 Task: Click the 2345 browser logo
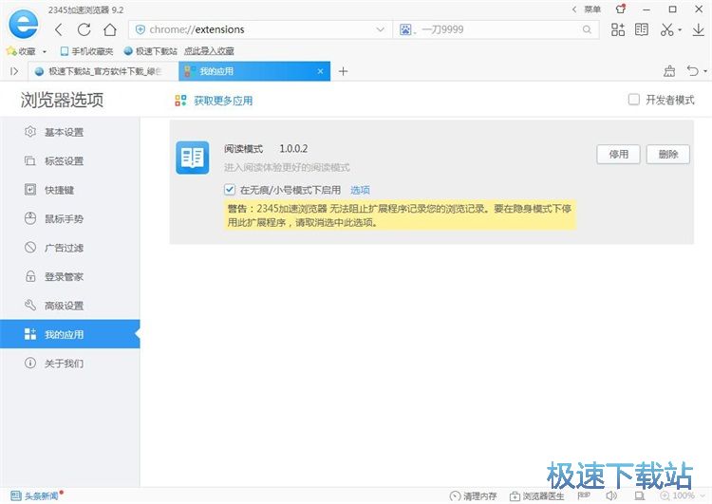23,23
